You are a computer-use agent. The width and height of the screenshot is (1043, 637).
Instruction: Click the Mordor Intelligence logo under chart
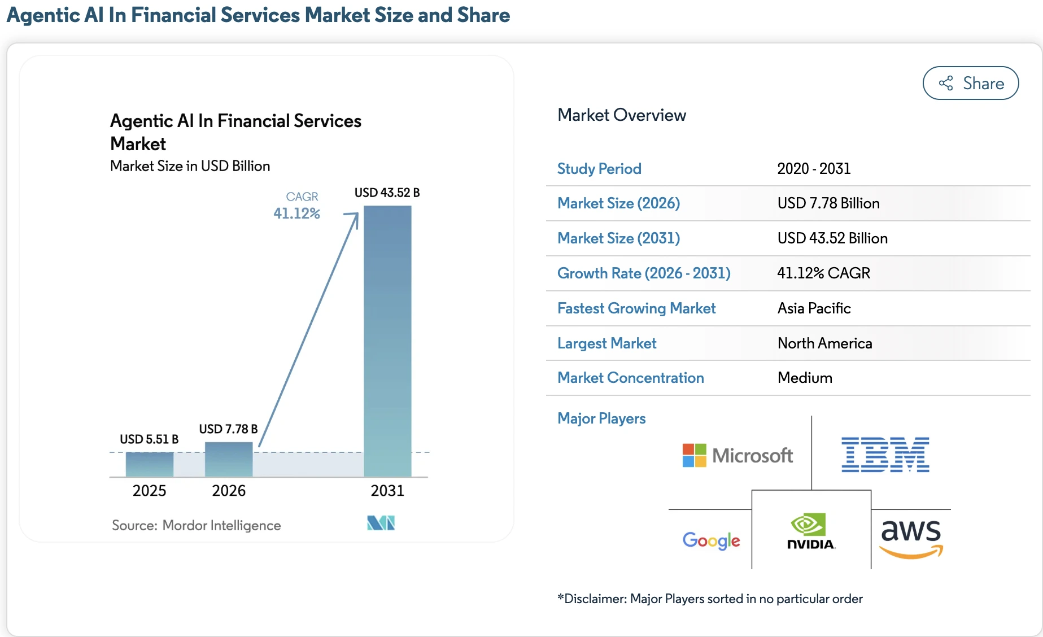(381, 523)
